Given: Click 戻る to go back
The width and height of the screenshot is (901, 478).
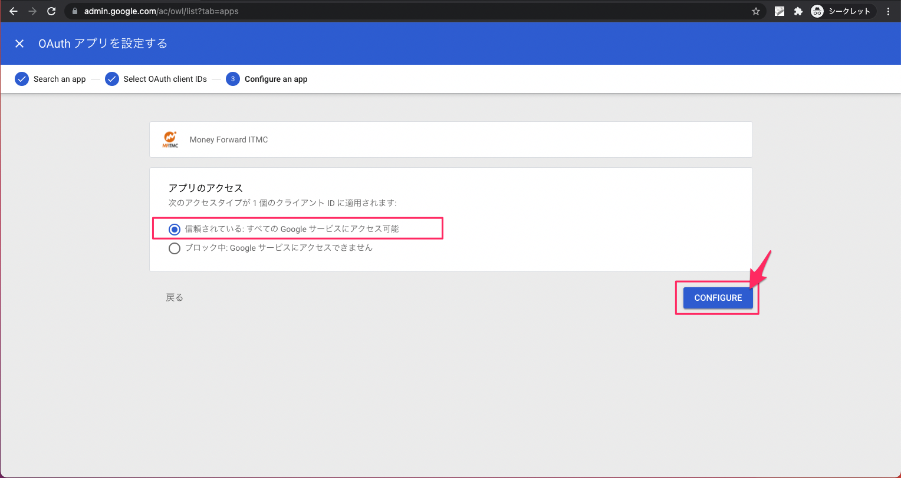Looking at the screenshot, I should 175,298.
